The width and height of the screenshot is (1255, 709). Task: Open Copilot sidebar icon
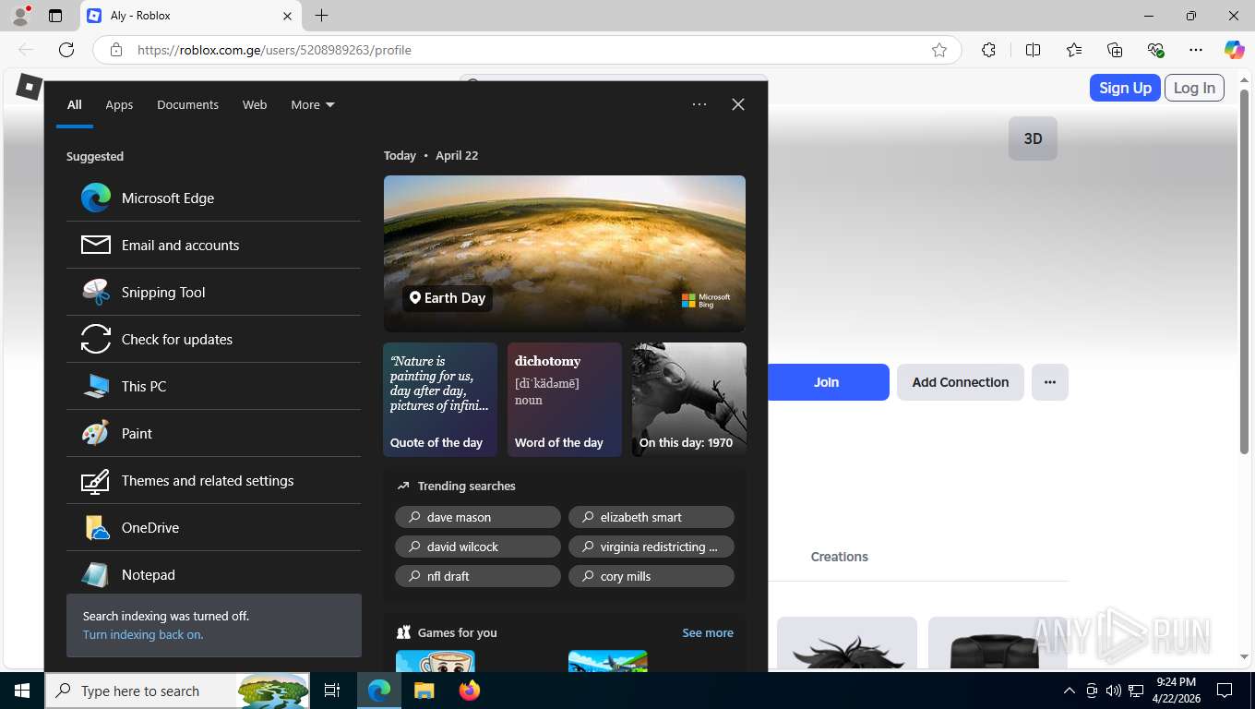click(1235, 50)
